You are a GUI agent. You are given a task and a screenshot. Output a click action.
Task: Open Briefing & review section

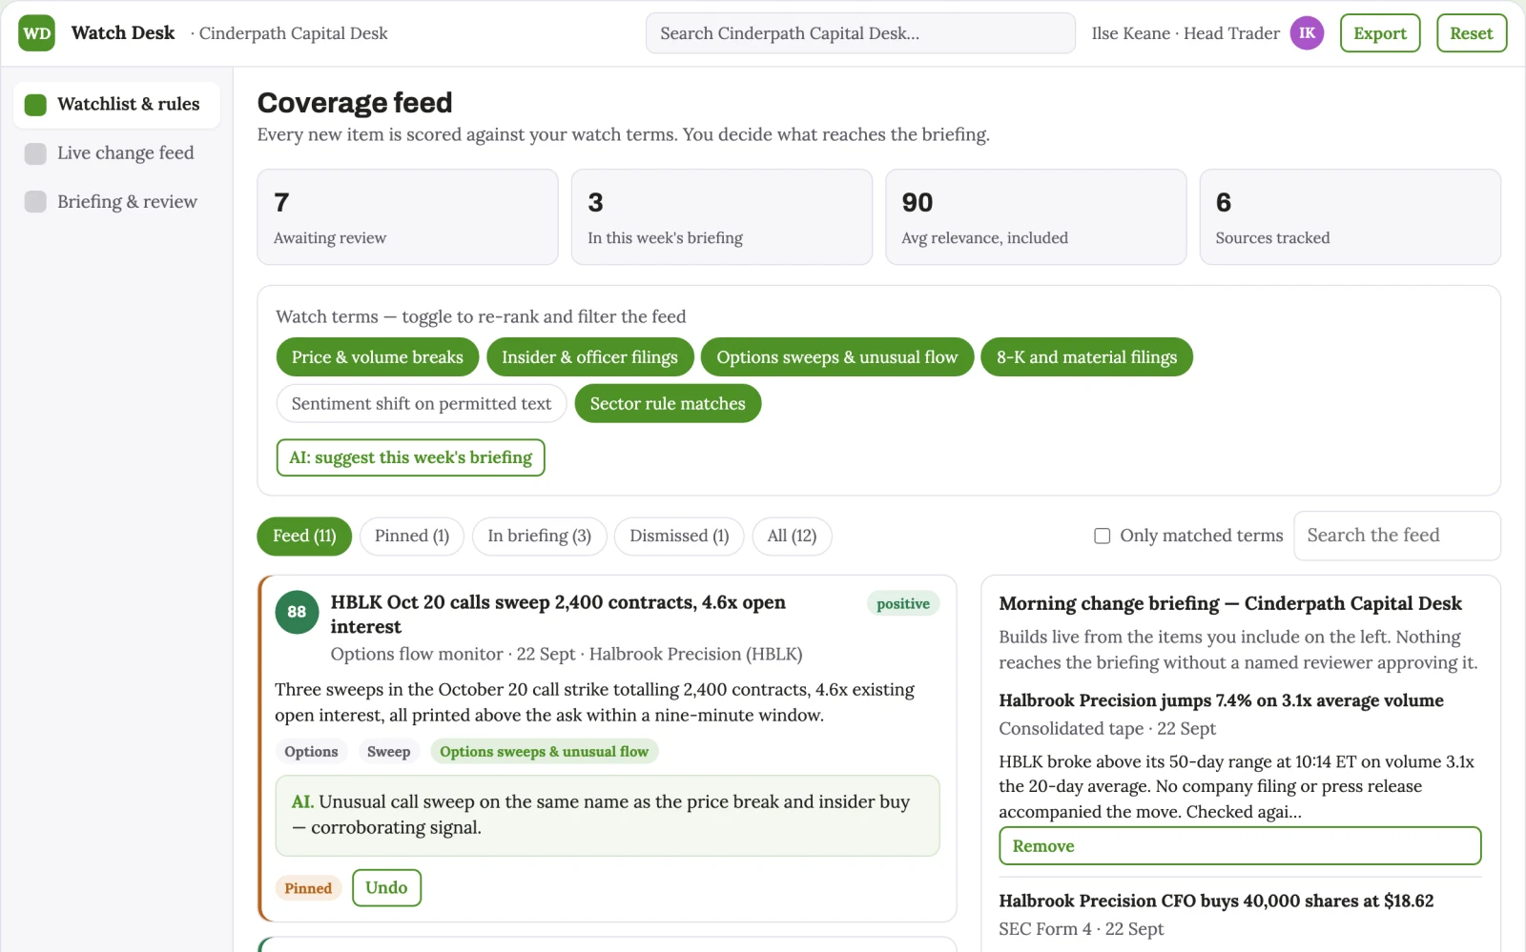(x=116, y=201)
